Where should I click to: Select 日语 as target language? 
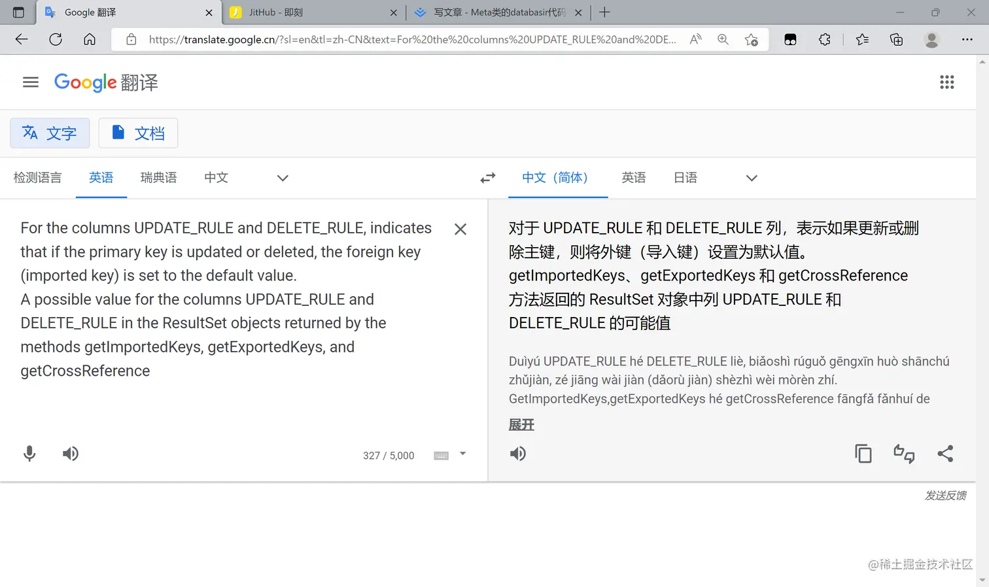coord(685,178)
